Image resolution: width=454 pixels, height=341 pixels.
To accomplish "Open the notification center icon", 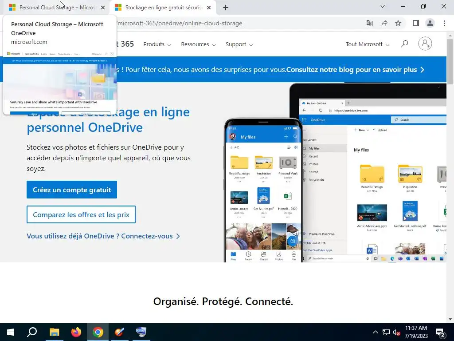I will tap(440, 332).
